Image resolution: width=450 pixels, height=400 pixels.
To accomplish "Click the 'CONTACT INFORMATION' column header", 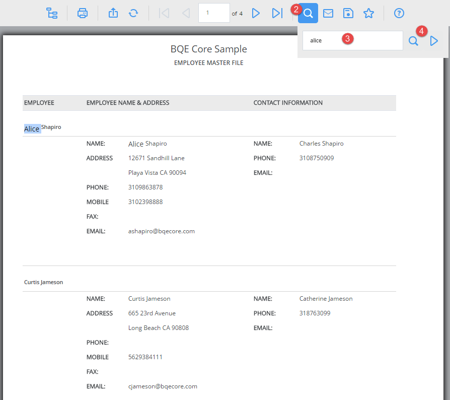I will (288, 103).
